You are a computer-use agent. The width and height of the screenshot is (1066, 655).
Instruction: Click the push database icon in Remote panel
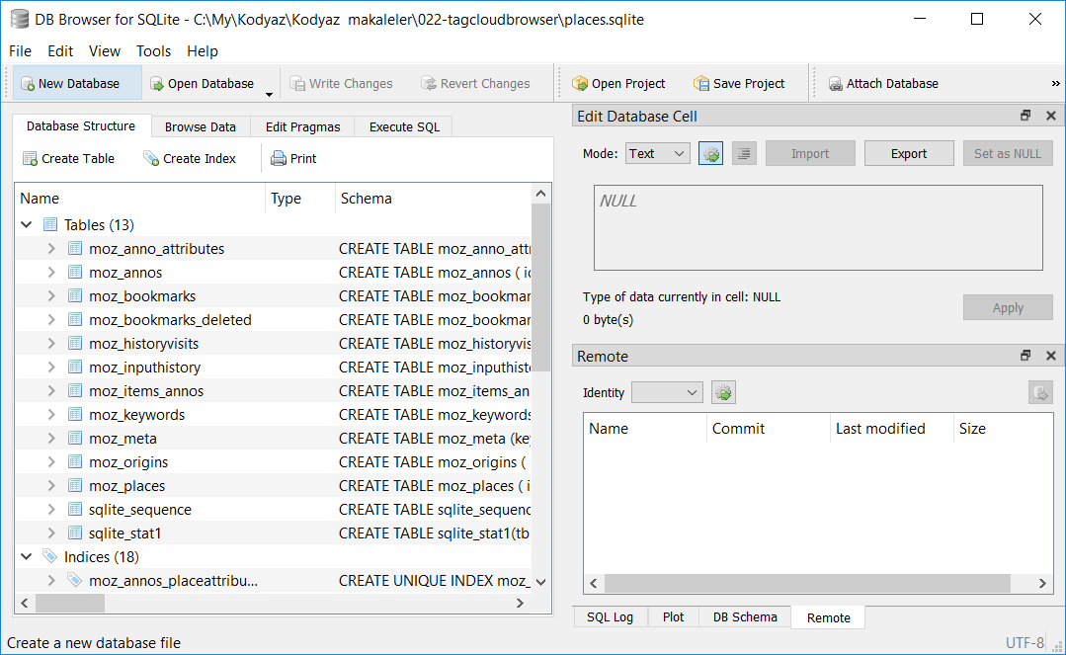click(1040, 392)
